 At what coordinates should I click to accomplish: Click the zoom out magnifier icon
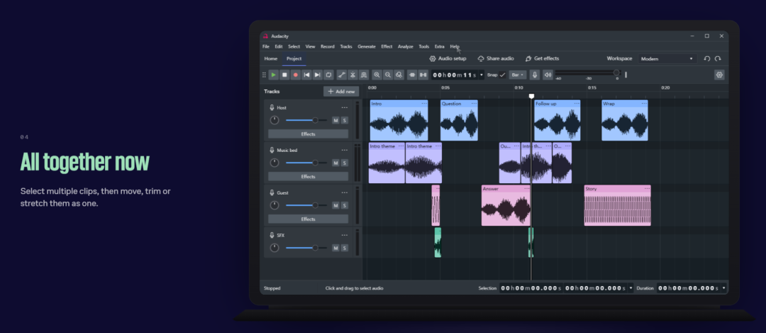tap(388, 75)
